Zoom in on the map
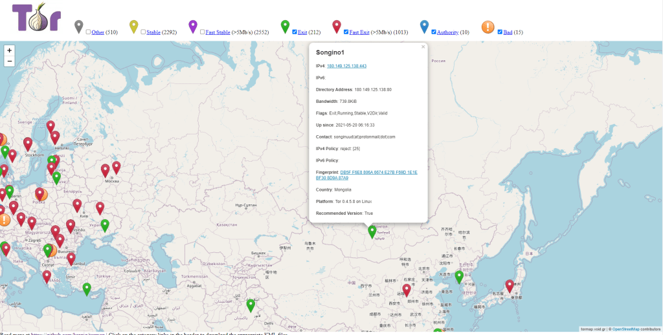The width and height of the screenshot is (663, 335). [x=9, y=50]
